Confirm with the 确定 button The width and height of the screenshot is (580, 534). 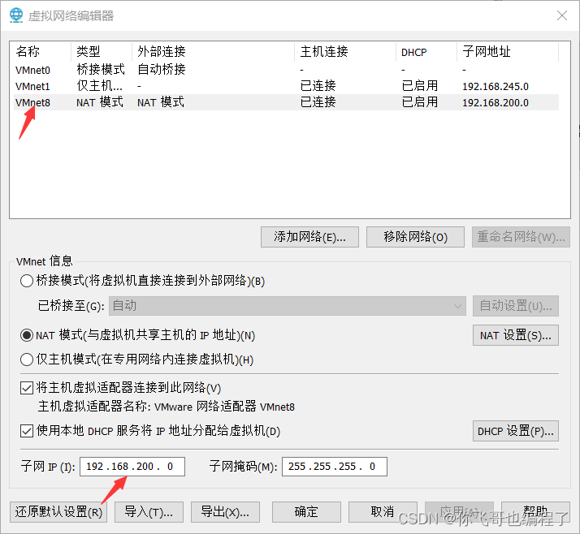[306, 512]
